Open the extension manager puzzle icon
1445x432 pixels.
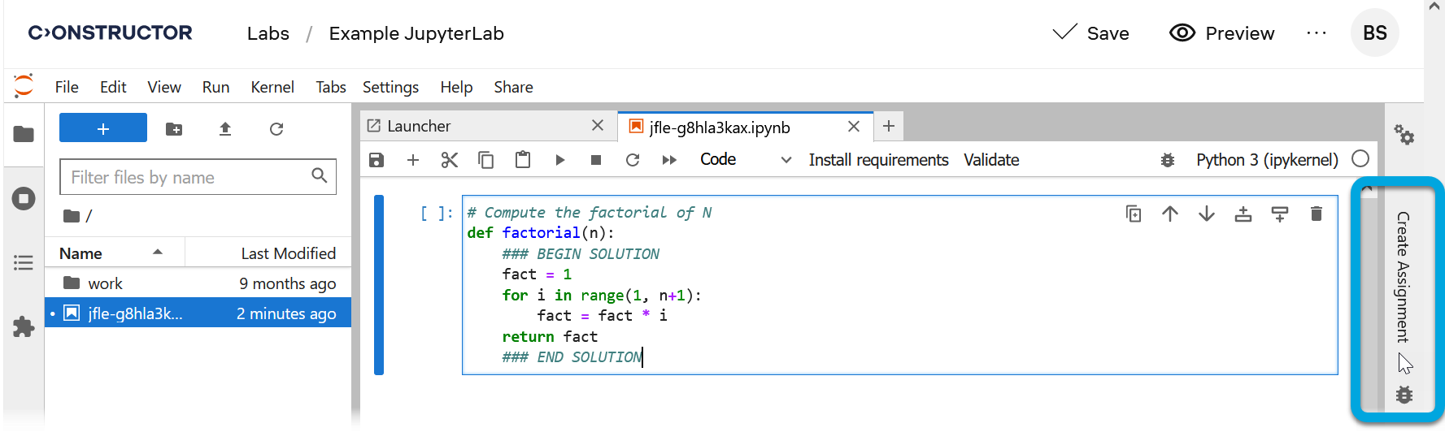click(24, 327)
